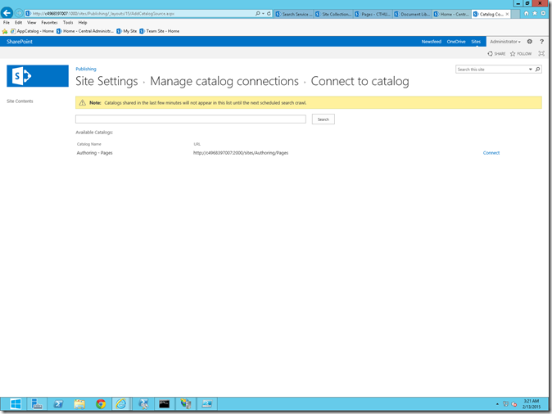This screenshot has height=414, width=552.
Task: Open the File menu
Action: point(7,23)
